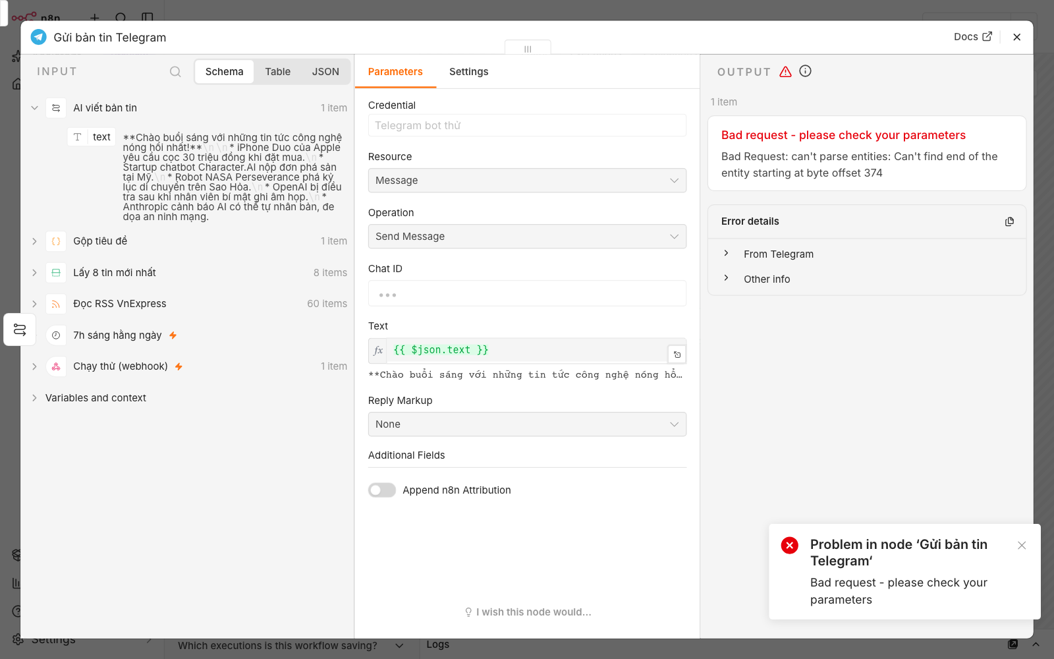The width and height of the screenshot is (1054, 659).
Task: Search the input panel data
Action: 175,72
